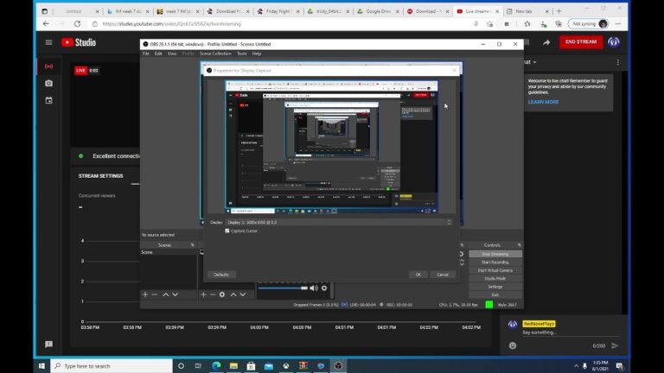This screenshot has width=664, height=373.
Task: Click the camera icon in the Studio sidebar
Action: (x=48, y=83)
